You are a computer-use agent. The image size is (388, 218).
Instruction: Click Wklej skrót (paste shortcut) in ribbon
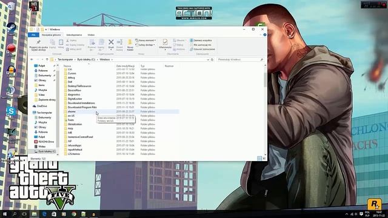coord(74,50)
